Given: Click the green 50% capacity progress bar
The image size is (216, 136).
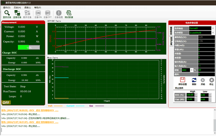Looking at the screenshot, I should 29,47.
